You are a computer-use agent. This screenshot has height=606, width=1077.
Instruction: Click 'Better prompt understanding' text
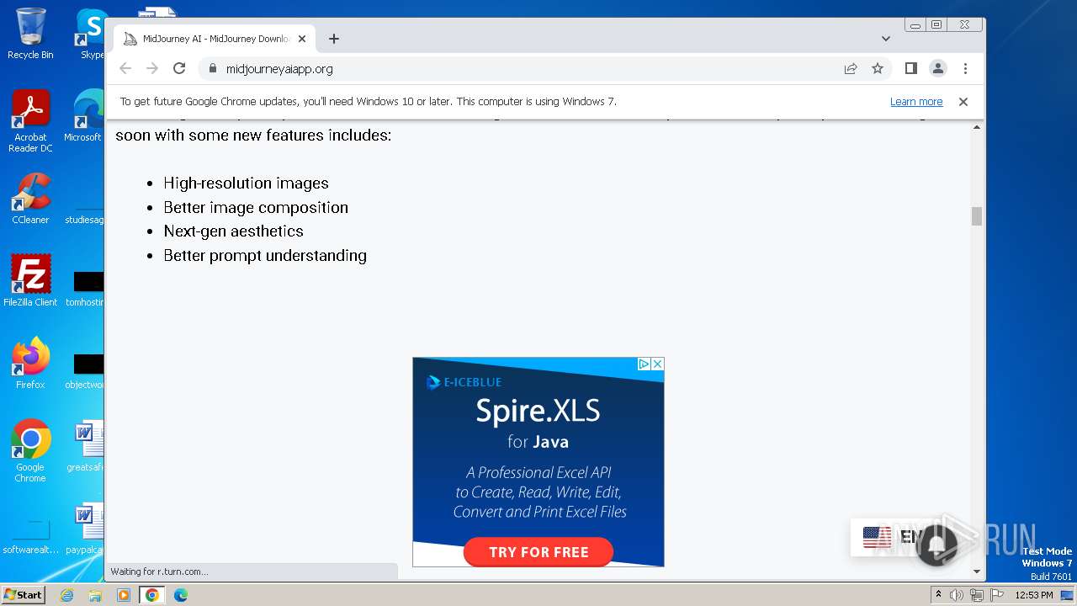pos(265,255)
